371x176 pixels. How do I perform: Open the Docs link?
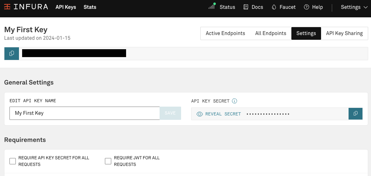(258, 7)
